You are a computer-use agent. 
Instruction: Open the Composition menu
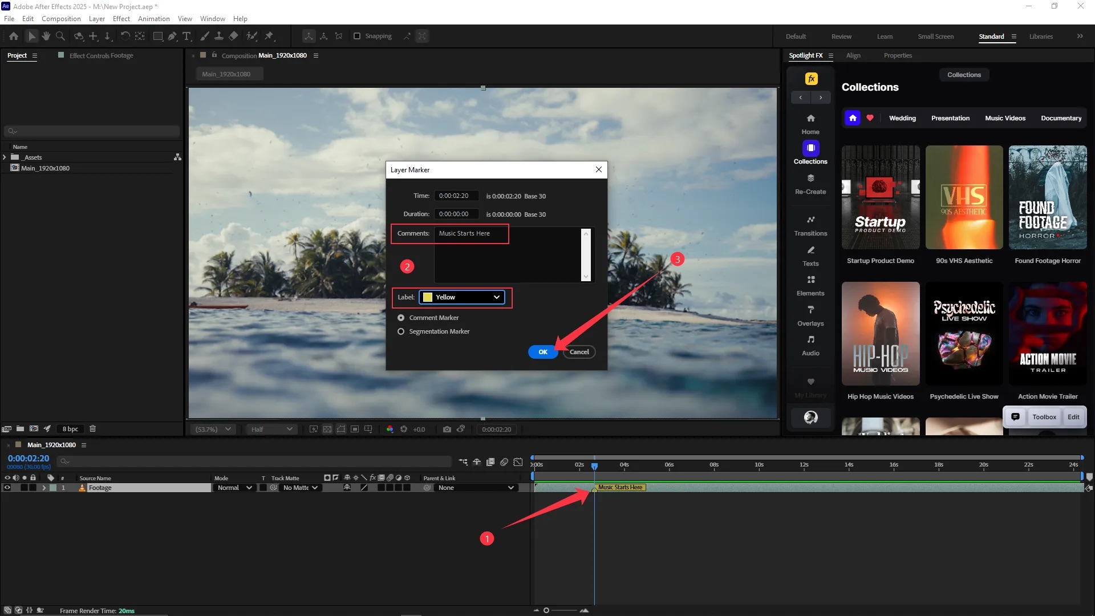(x=61, y=19)
